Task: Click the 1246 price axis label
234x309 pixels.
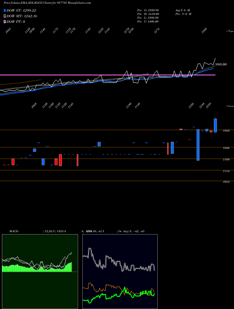Action: [x=226, y=148]
